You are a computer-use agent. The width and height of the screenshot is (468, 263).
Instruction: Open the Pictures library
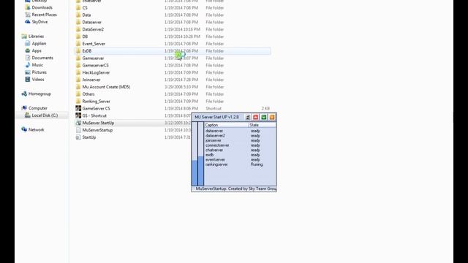coord(39,72)
